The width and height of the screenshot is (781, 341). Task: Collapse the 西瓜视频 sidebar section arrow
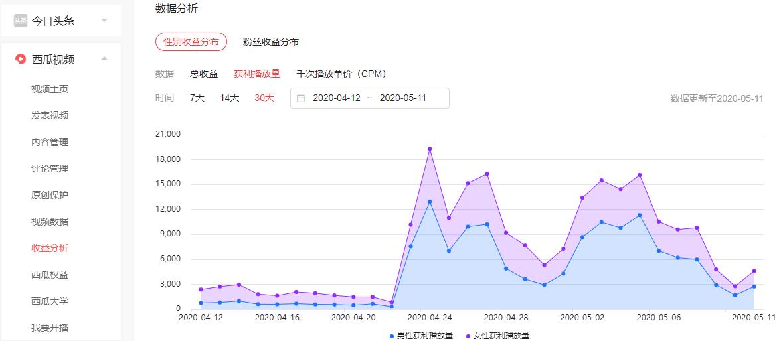pyautogui.click(x=104, y=58)
